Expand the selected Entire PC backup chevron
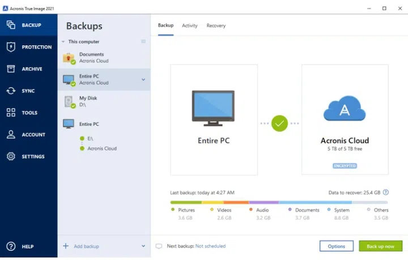Screen dimensions: 408x260 143,79
